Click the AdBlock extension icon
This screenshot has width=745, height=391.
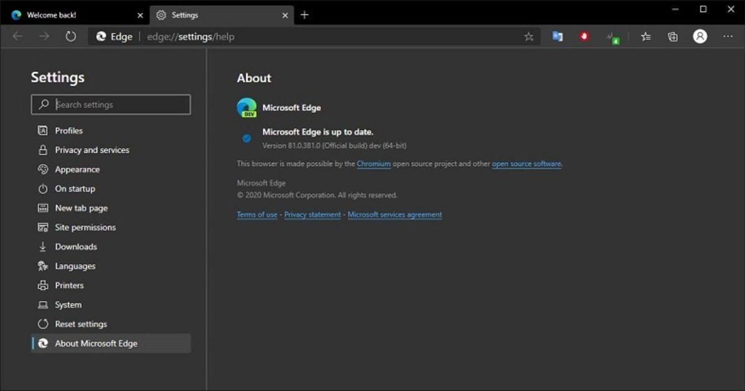[584, 37]
